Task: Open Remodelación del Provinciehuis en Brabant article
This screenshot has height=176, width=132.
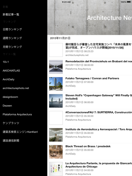Action: pos(90,67)
